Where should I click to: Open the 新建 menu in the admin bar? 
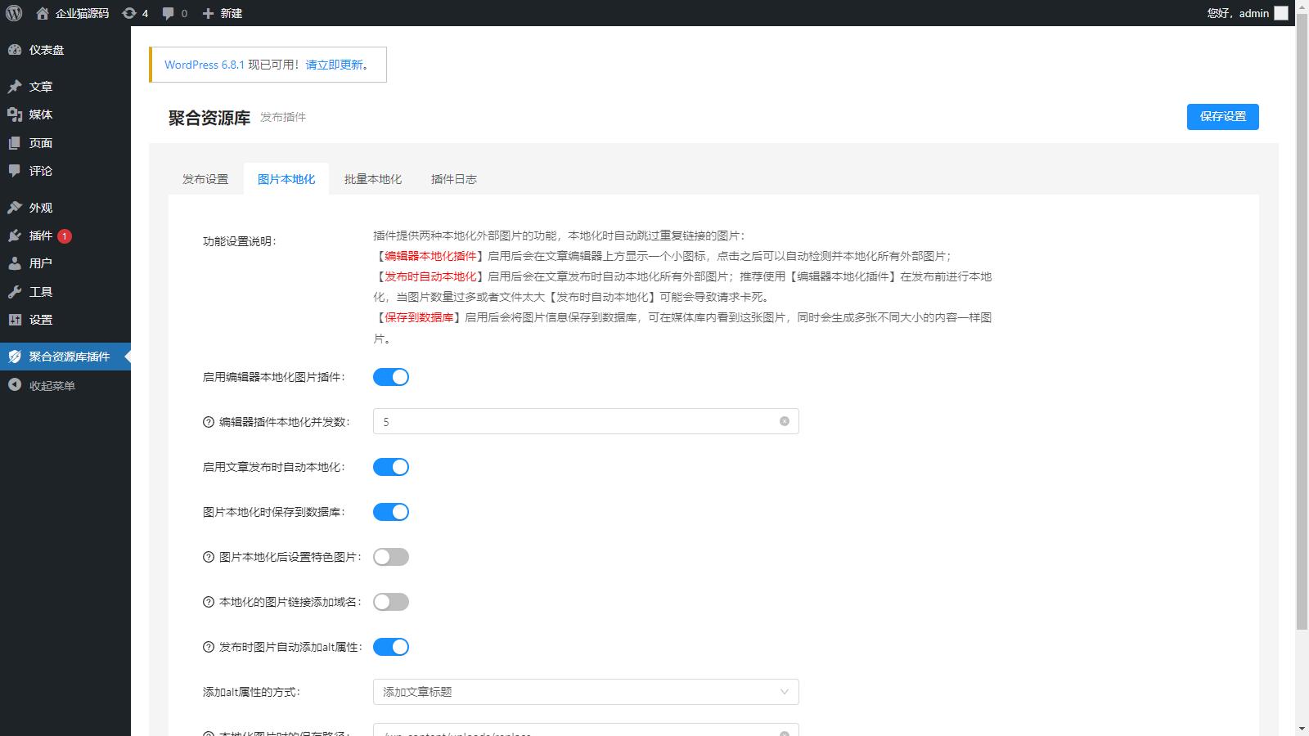223,13
